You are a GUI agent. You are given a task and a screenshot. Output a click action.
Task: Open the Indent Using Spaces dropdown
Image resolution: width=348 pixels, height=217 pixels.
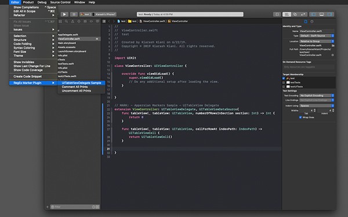[317, 106]
